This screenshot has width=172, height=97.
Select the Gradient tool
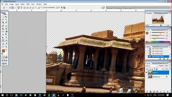tap(6, 32)
